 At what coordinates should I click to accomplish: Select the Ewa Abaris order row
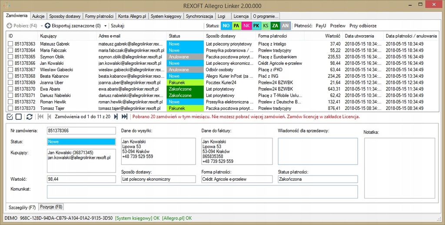coord(223,89)
